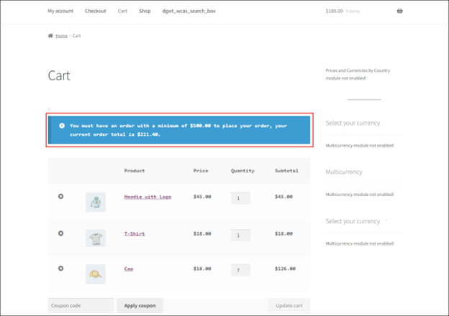
Task: Click the Product column header
Action: tap(135, 171)
